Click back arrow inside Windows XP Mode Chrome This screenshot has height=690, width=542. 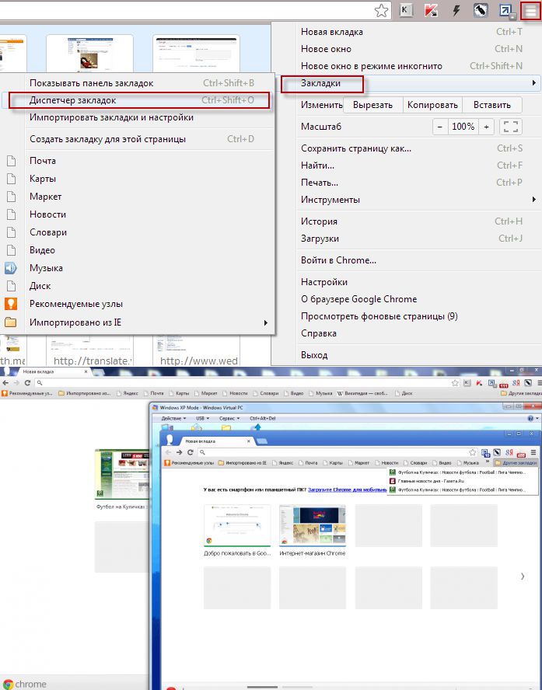coord(168,452)
